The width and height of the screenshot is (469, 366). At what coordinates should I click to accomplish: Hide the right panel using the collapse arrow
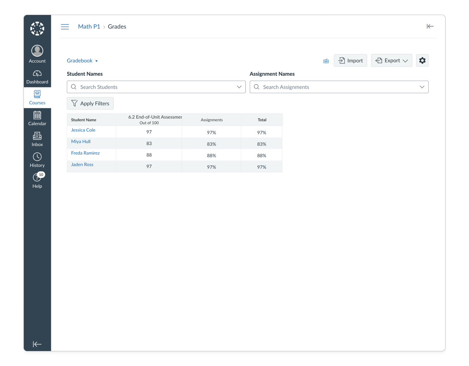(x=430, y=26)
